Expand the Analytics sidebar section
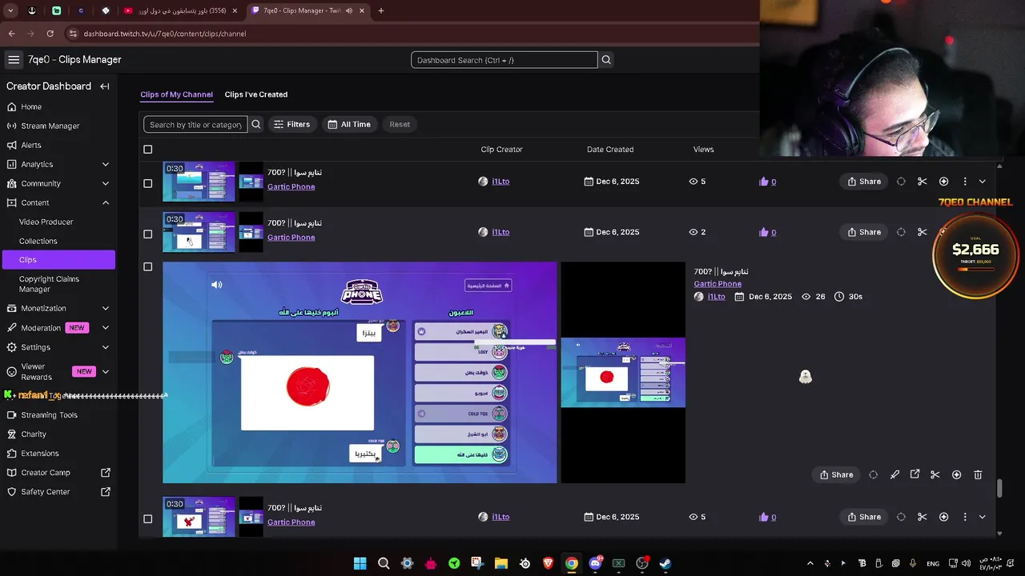 coord(106,164)
